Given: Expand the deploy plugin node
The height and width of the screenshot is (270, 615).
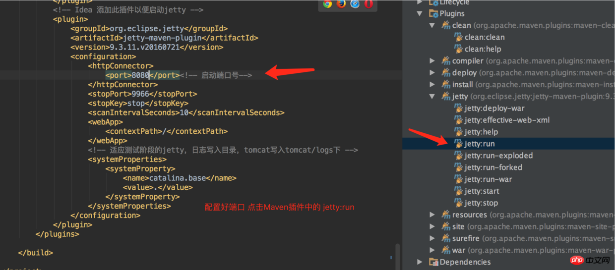Looking at the screenshot, I should [432, 73].
